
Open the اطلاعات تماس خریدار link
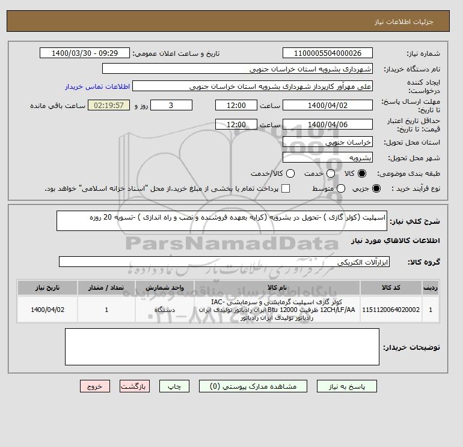coord(97,86)
